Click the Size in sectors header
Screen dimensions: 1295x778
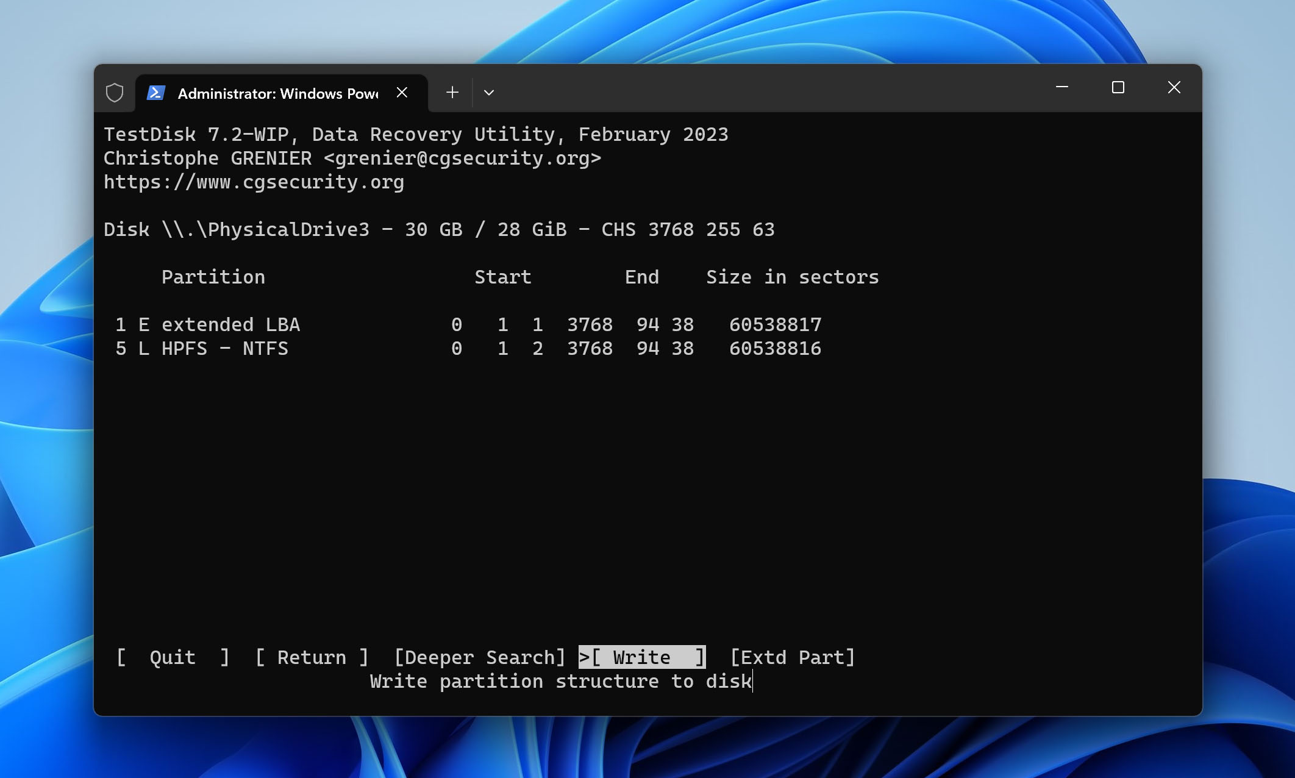[793, 277]
